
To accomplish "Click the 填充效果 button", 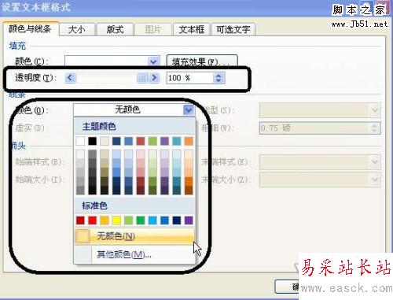I will click(202, 61).
